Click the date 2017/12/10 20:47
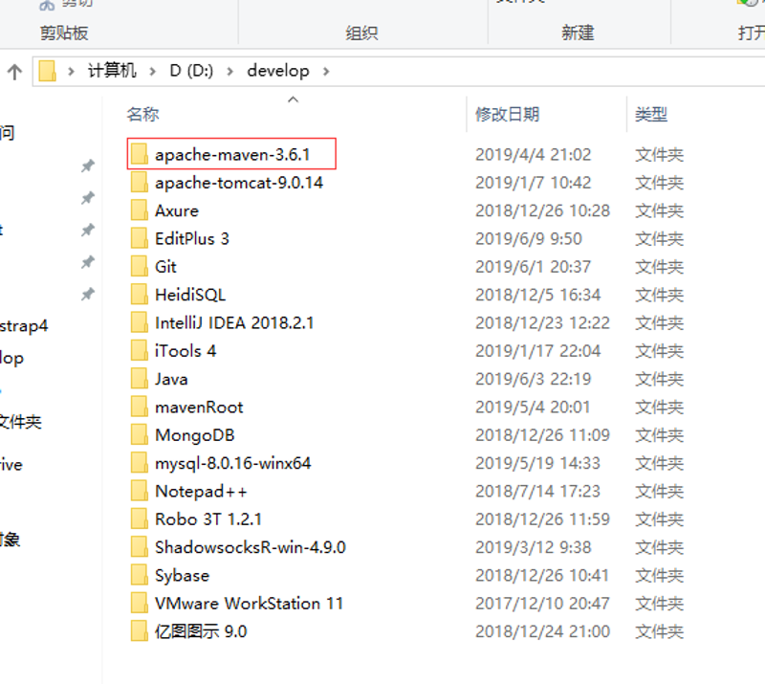This screenshot has height=684, width=765. 542,604
